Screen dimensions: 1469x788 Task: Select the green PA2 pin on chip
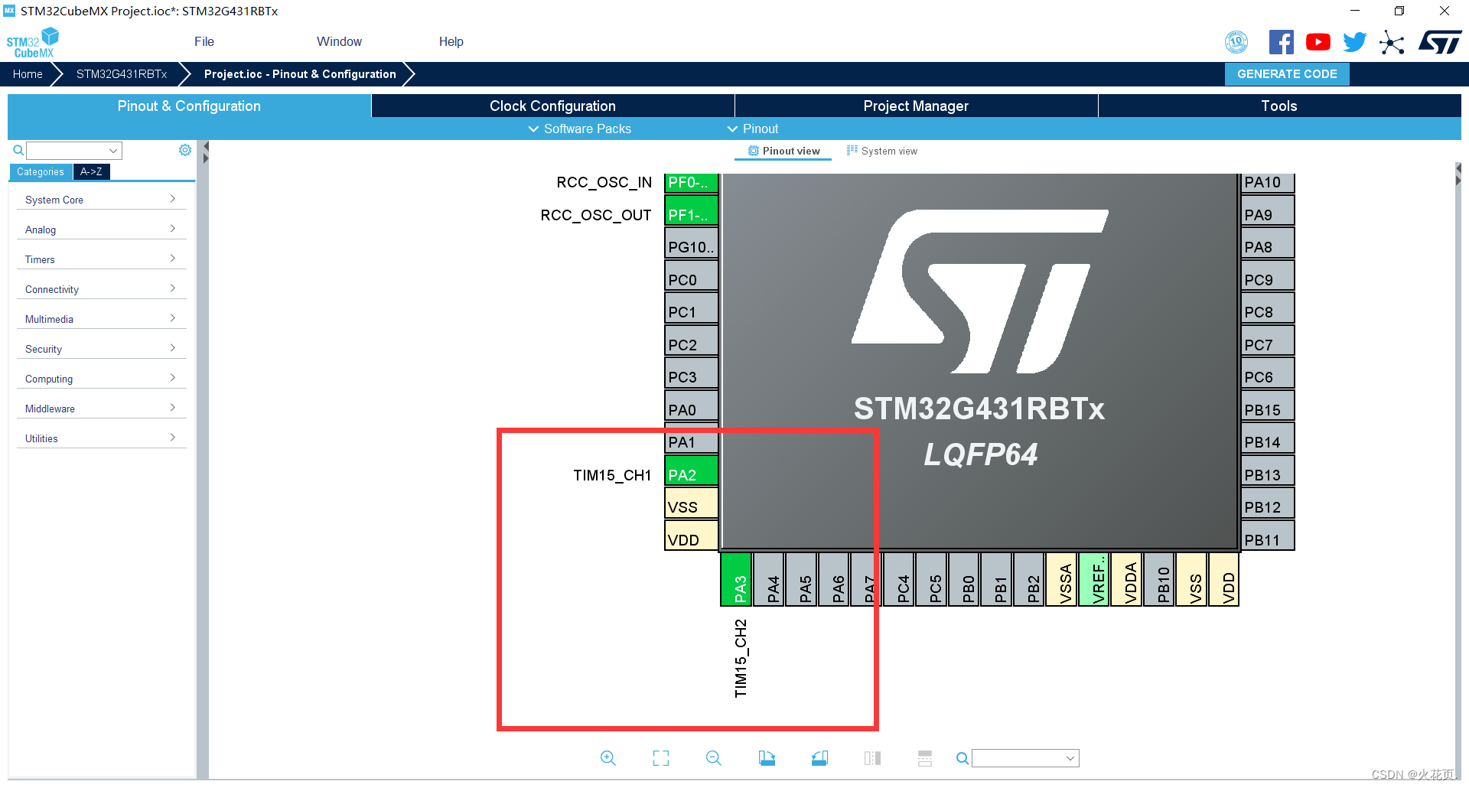(x=692, y=474)
